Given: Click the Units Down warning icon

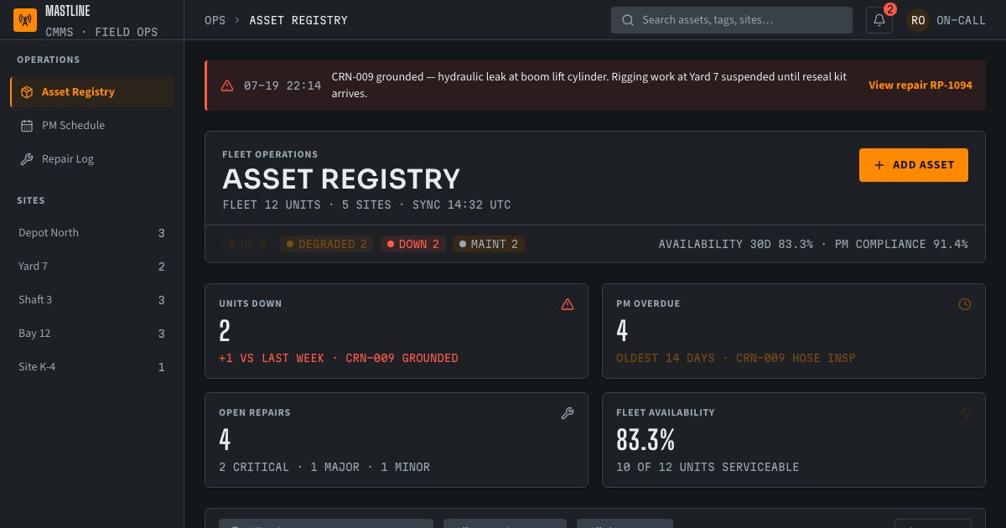Looking at the screenshot, I should click(568, 304).
